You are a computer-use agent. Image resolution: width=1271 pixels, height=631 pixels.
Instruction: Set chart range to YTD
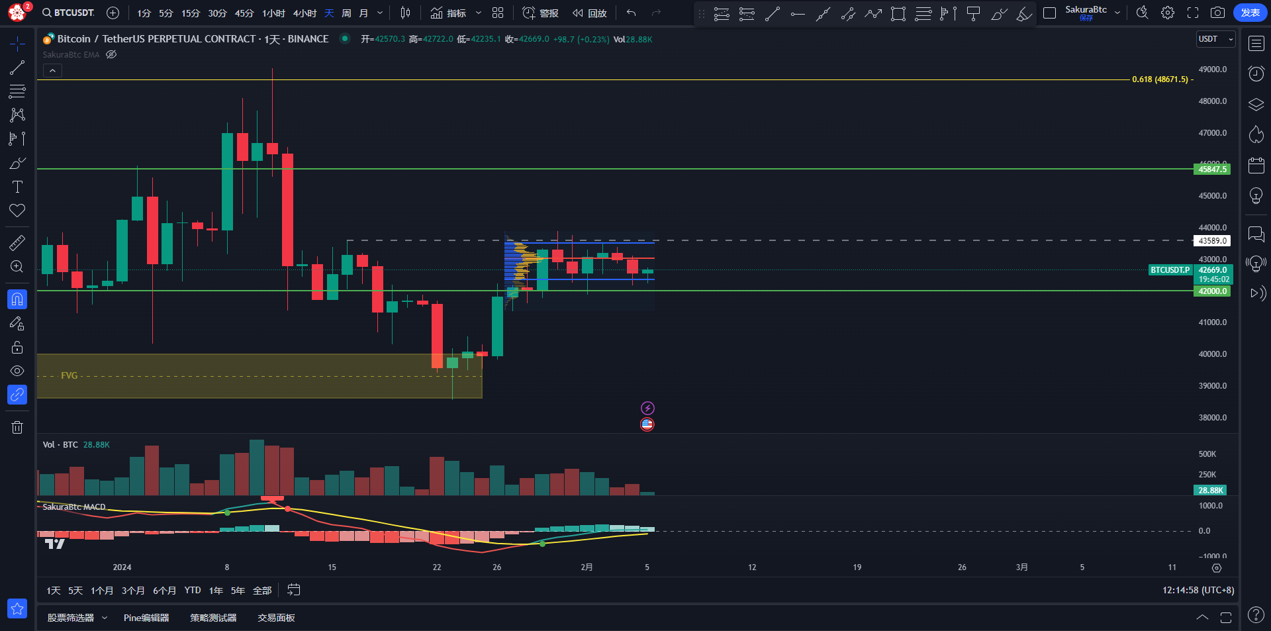[x=193, y=591]
